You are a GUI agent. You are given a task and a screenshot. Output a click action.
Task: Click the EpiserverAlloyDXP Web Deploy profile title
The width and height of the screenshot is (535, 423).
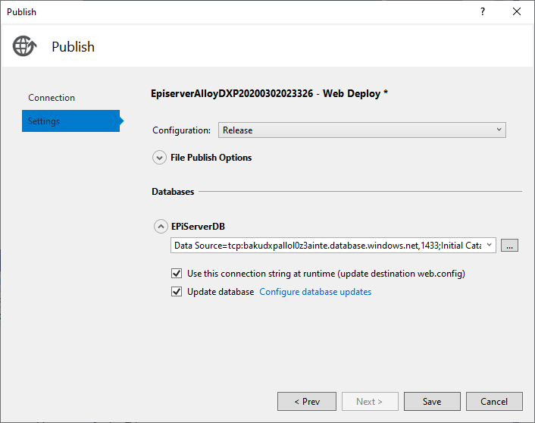pos(270,93)
